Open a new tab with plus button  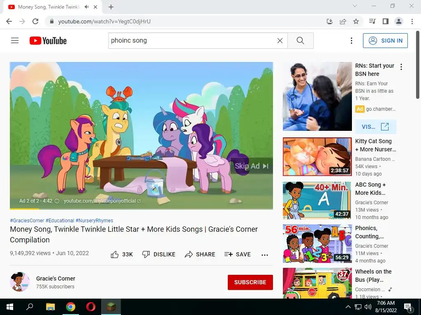tap(111, 7)
